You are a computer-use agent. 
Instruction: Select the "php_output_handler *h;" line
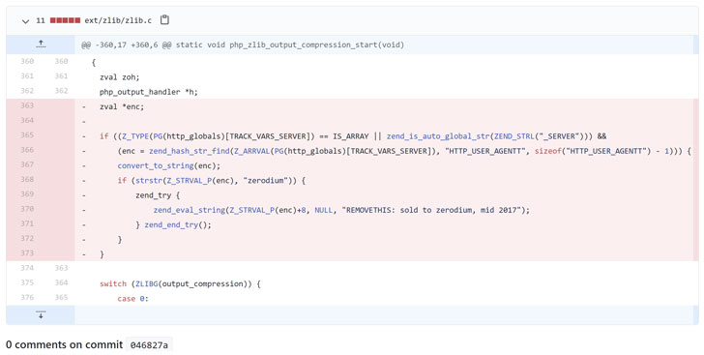coord(149,92)
